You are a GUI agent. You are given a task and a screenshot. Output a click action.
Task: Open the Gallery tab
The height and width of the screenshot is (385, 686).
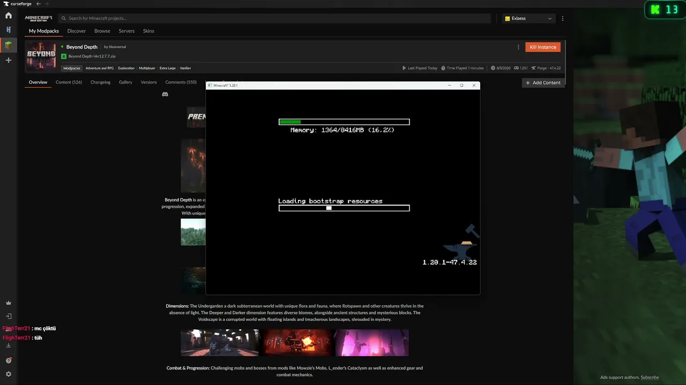click(125, 82)
